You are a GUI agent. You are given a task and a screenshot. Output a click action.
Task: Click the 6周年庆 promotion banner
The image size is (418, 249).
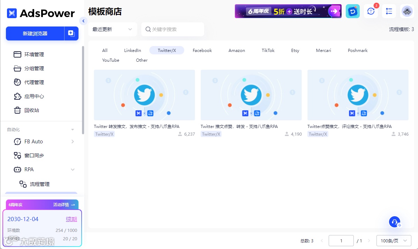(288, 11)
